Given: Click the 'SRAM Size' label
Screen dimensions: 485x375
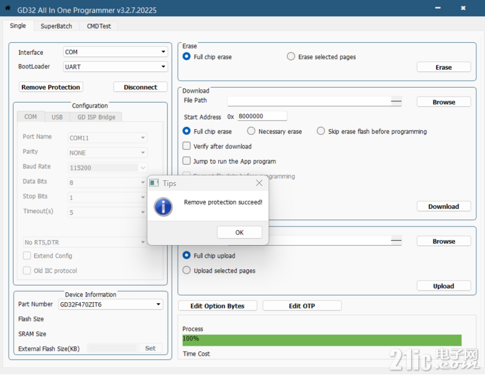Looking at the screenshot, I should tap(32, 334).
